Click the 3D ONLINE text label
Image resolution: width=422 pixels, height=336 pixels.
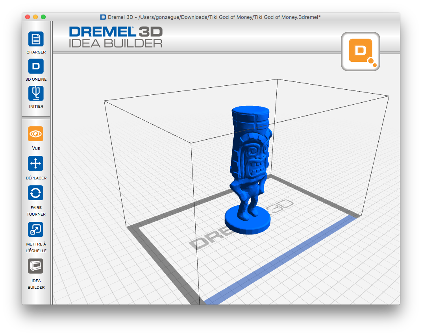36,79
